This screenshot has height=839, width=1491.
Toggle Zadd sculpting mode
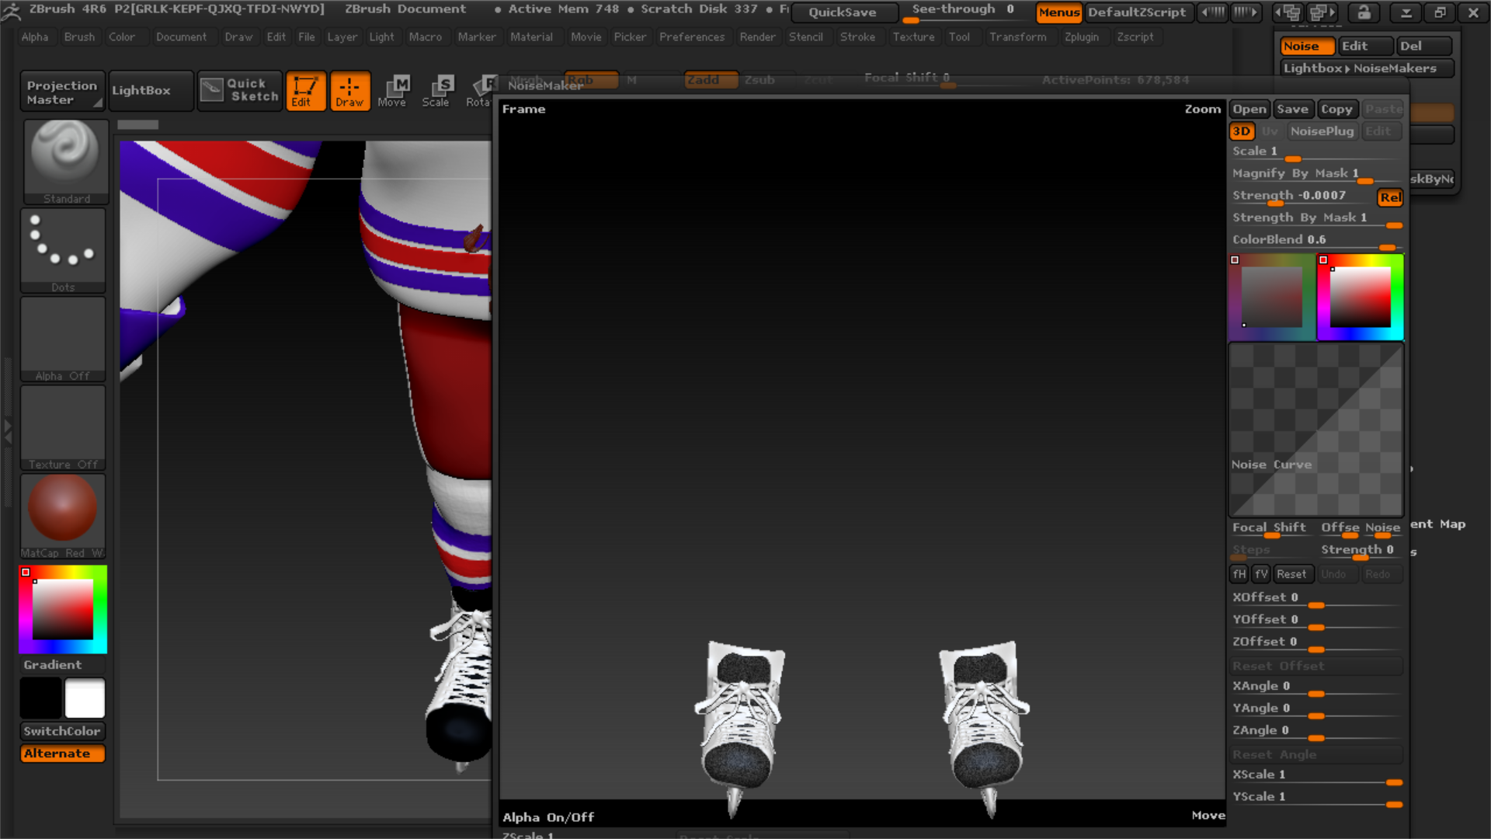tap(709, 79)
